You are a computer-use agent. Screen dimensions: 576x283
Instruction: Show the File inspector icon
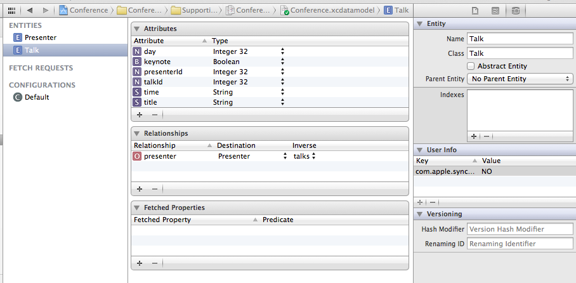pos(475,11)
